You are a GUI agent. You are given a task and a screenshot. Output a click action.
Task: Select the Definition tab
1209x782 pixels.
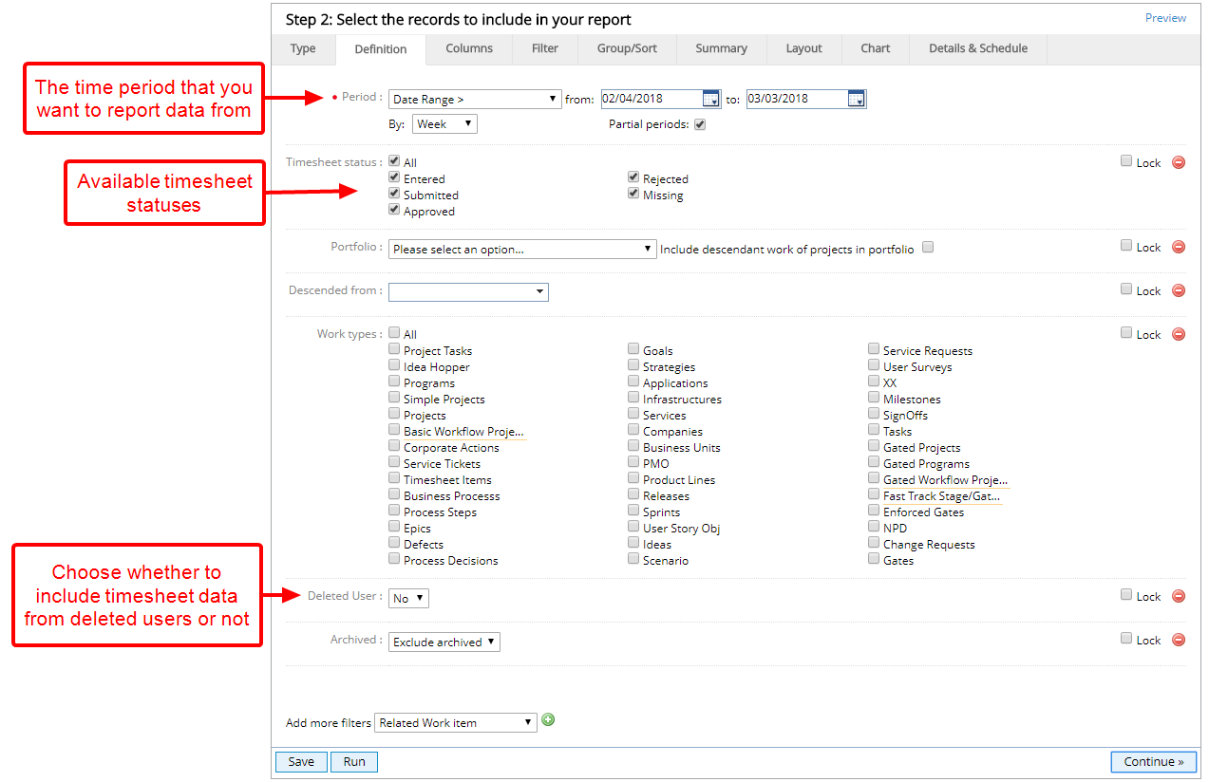point(381,49)
